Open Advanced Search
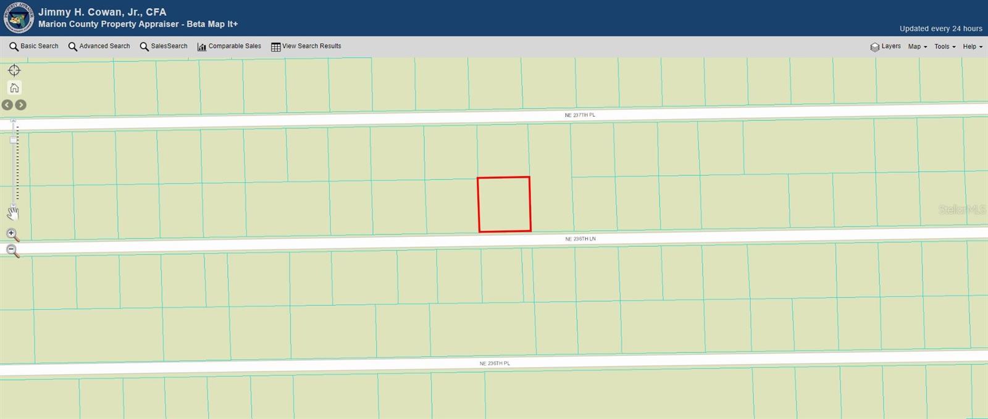988x419 pixels. point(99,46)
